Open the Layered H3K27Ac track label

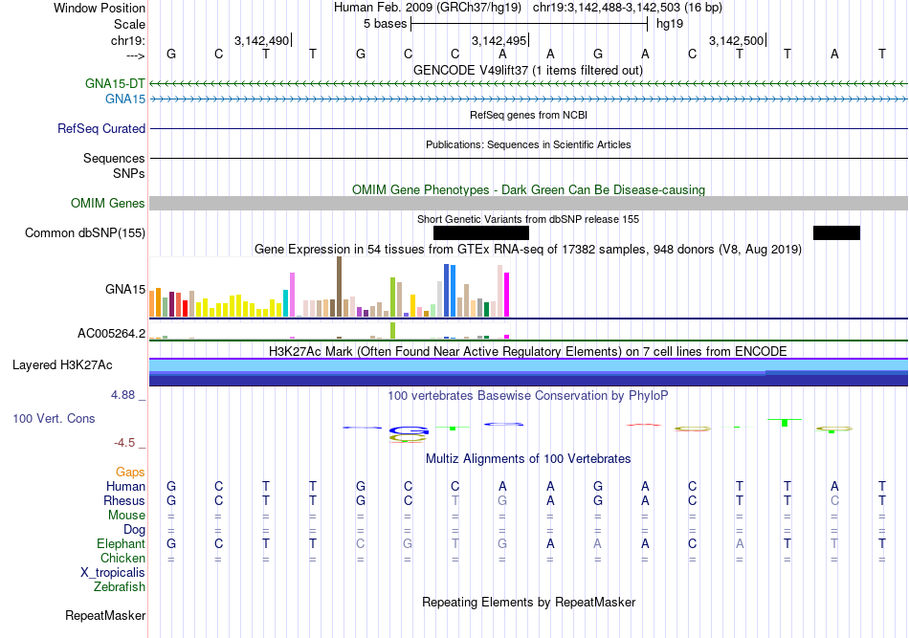coord(62,365)
